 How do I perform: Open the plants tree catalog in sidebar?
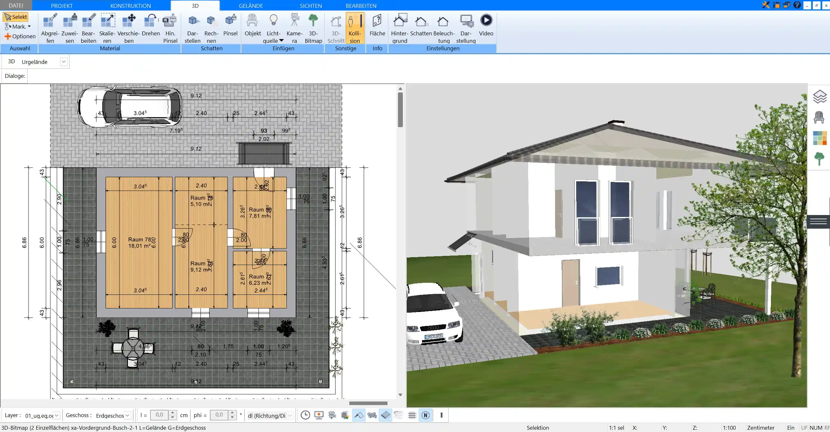[819, 159]
